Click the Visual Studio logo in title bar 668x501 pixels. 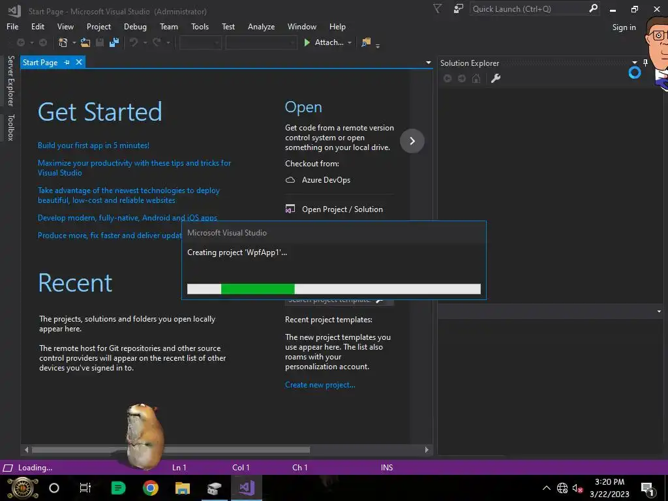(x=14, y=11)
